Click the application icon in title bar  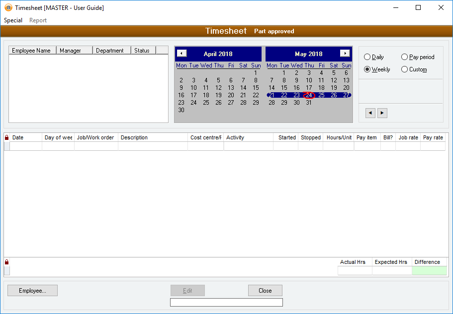pyautogui.click(x=8, y=8)
